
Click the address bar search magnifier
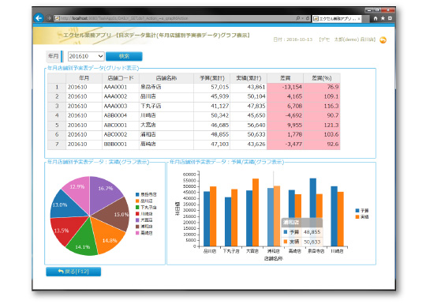coord(298,18)
